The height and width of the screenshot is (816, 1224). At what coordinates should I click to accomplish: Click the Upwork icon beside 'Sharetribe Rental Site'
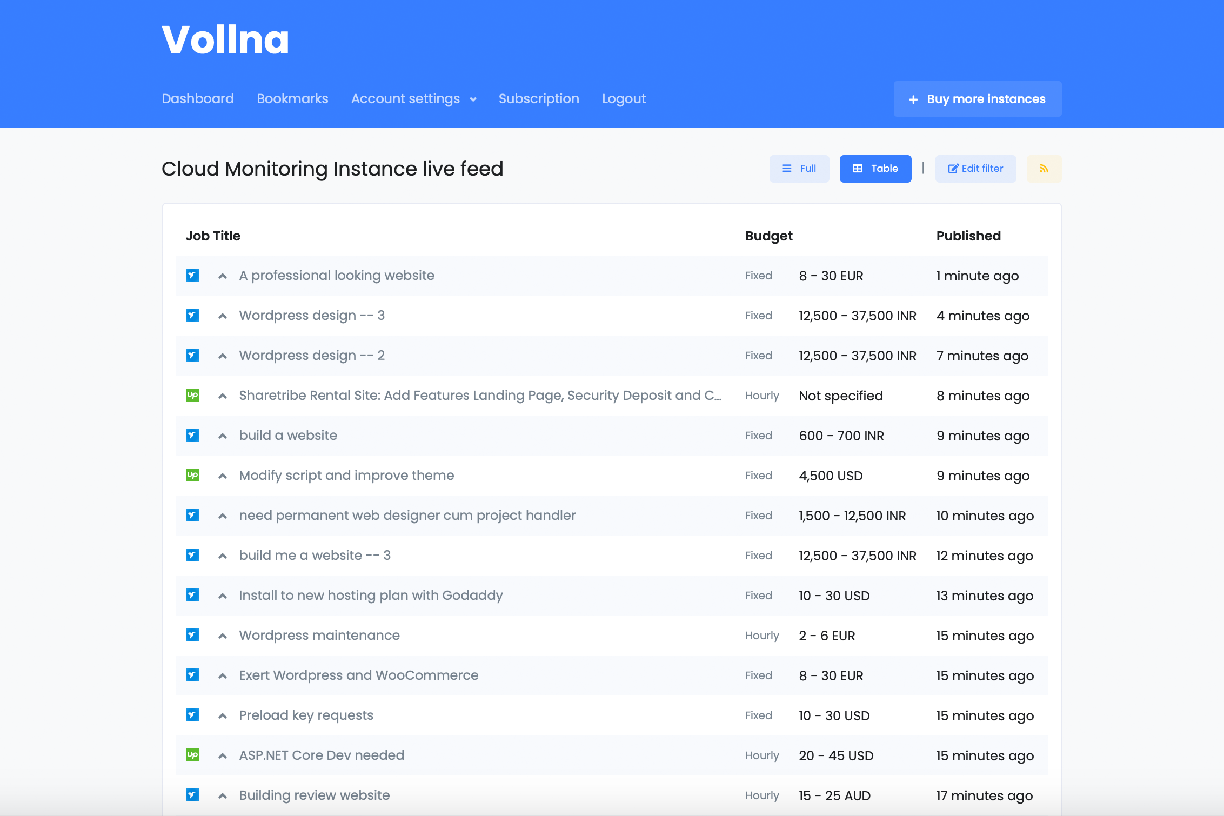pyautogui.click(x=192, y=396)
